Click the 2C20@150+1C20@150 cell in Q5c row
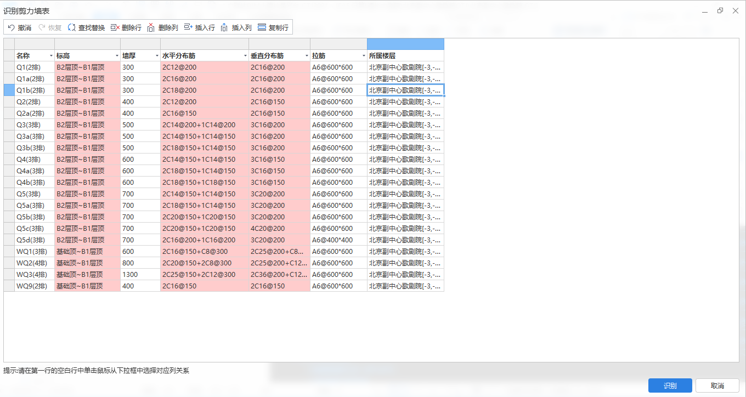 click(x=205, y=229)
